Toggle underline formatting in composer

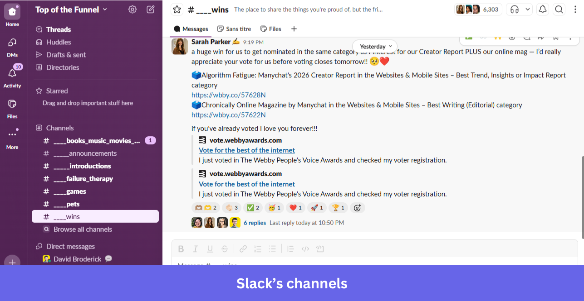(210, 248)
